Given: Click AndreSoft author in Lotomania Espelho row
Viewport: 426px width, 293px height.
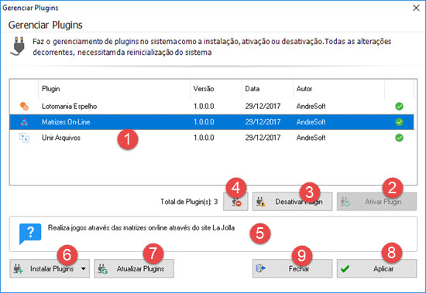Looking at the screenshot, I should [x=311, y=106].
